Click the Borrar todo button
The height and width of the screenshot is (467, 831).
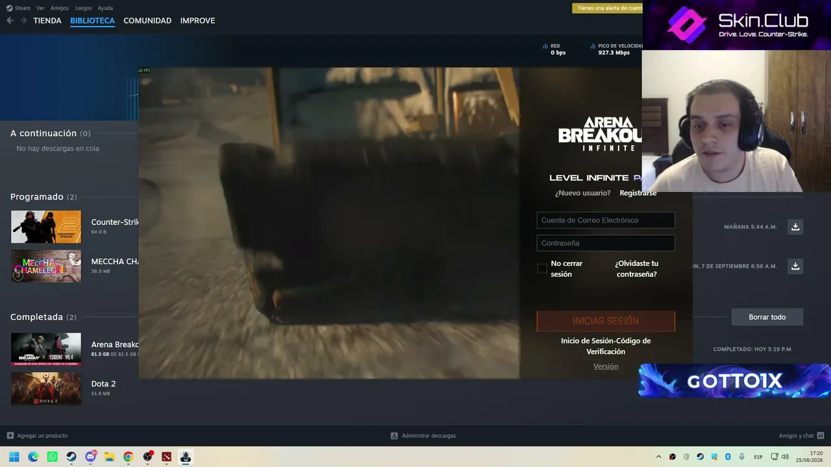tap(767, 317)
